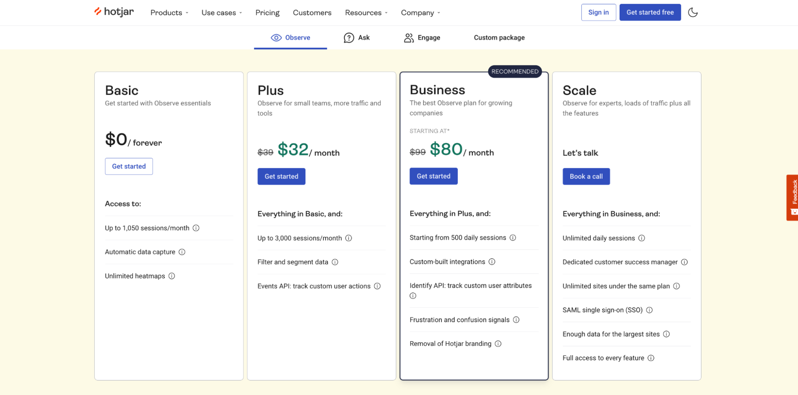Switch to the Ask tab
The height and width of the screenshot is (395, 798).
(x=356, y=37)
